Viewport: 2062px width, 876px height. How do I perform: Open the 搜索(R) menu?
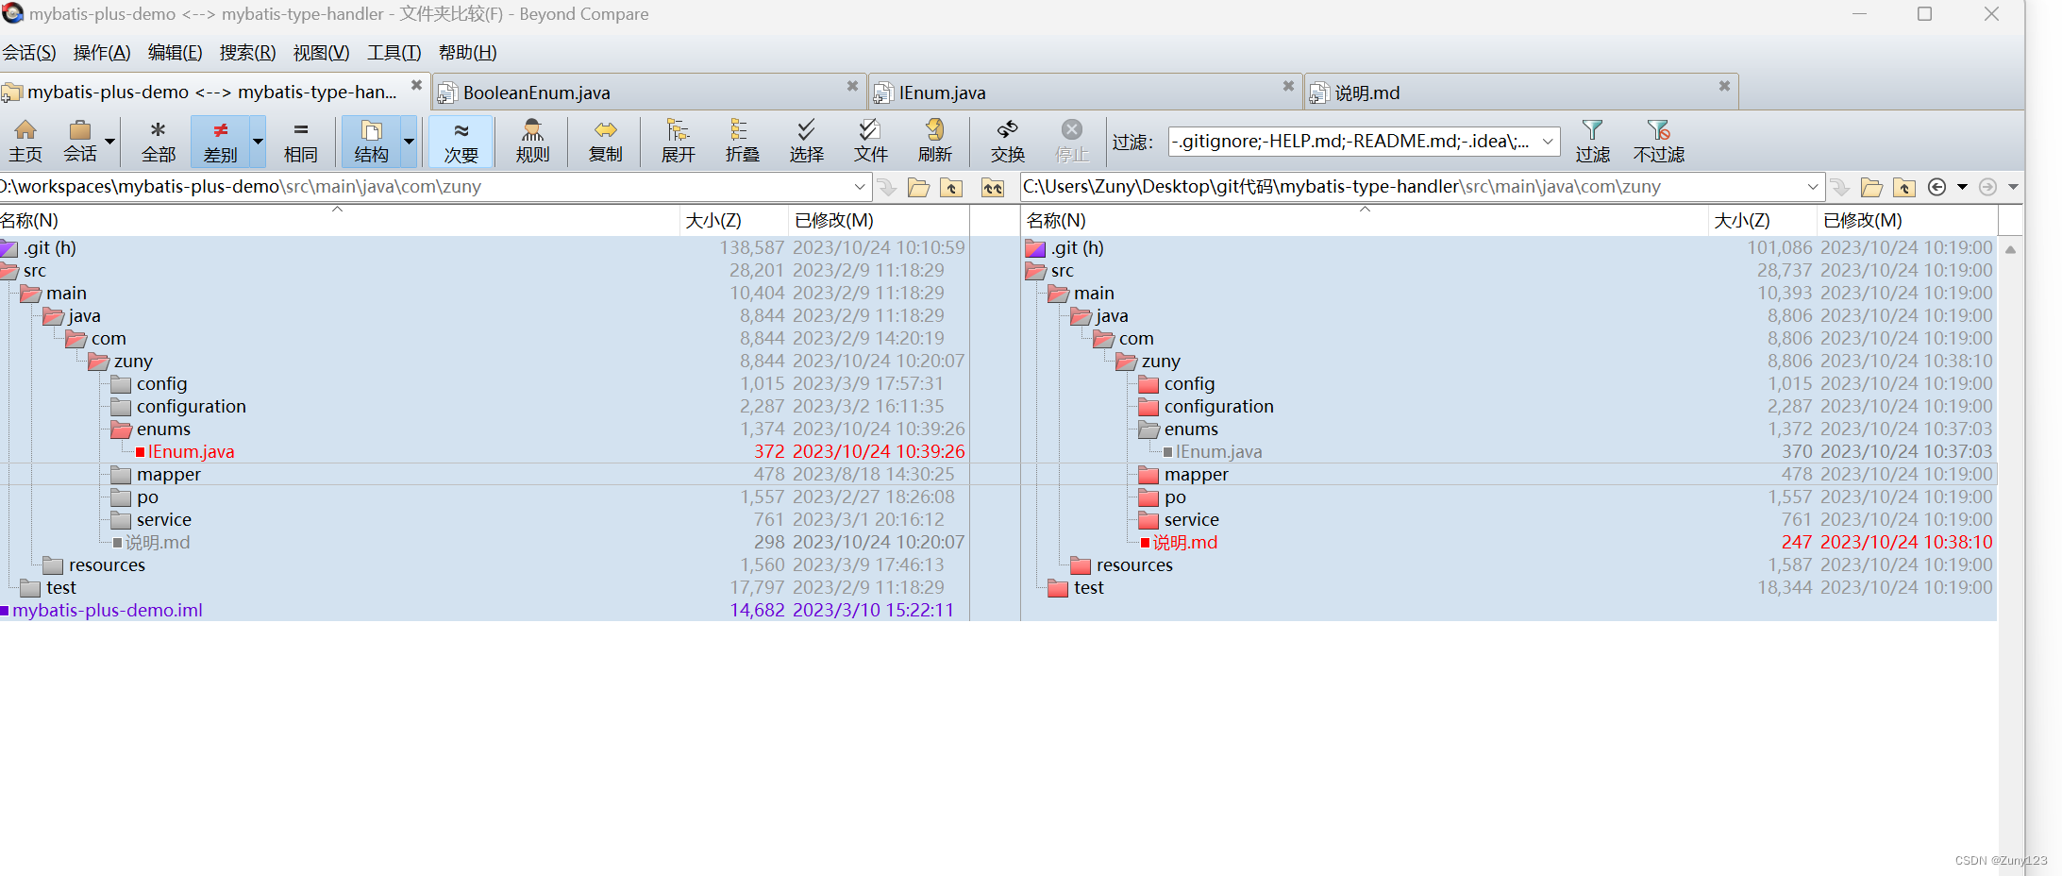(247, 53)
